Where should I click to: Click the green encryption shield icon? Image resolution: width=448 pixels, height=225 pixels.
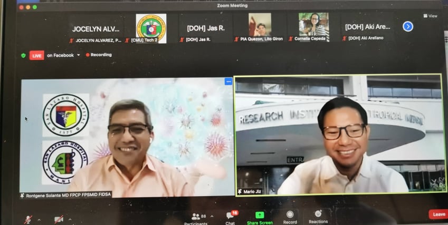(23, 56)
